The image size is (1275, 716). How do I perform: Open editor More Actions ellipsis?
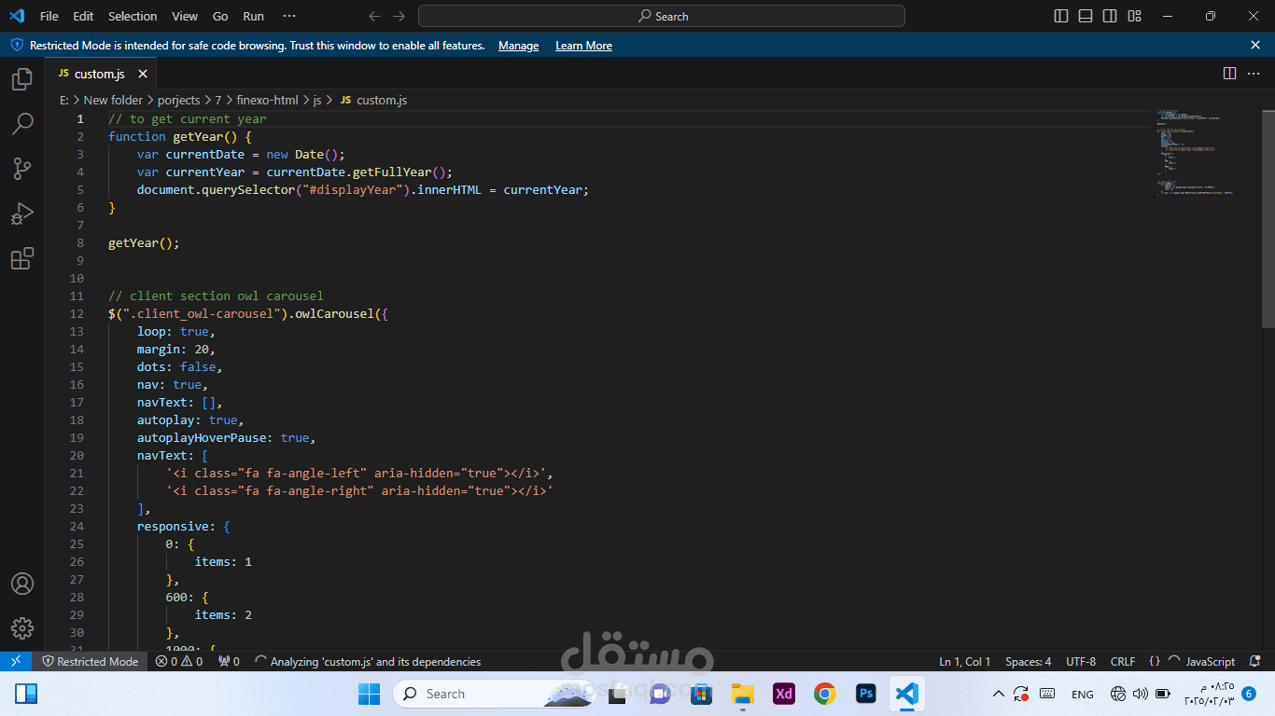(1255, 74)
